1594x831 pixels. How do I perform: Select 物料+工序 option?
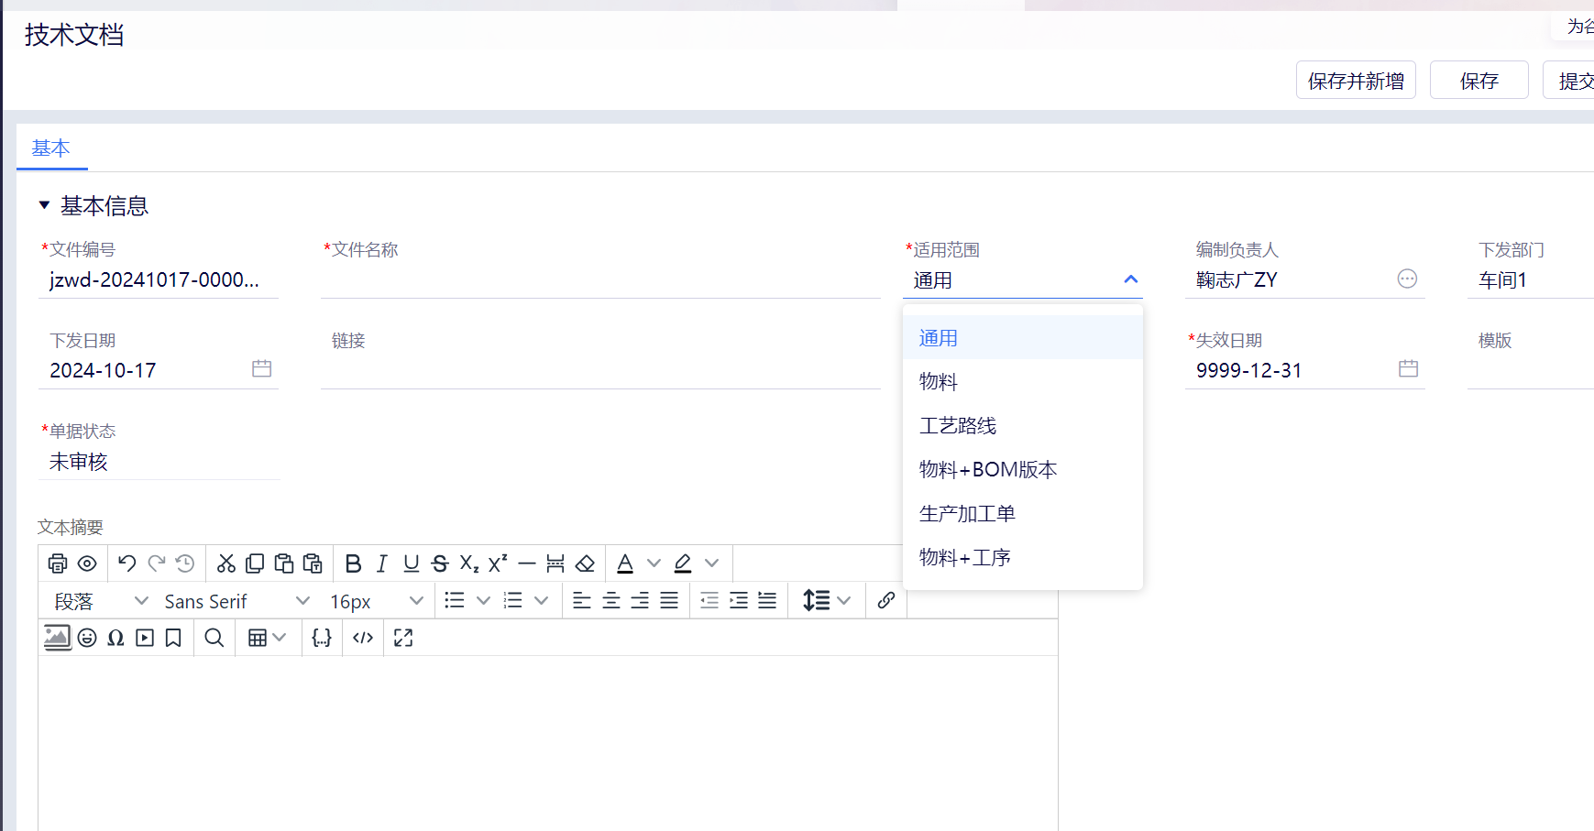click(x=1023, y=557)
